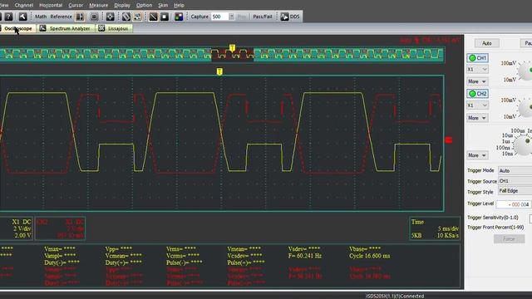
Task: Click the yellow trigger marker in overview strip
Action: click(x=232, y=48)
